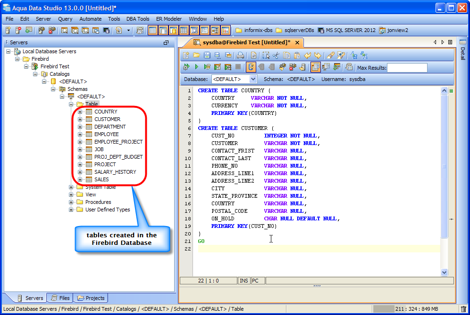470x315 pixels.
Task: Click the Copy icon in editor toolbar
Action: click(x=286, y=56)
